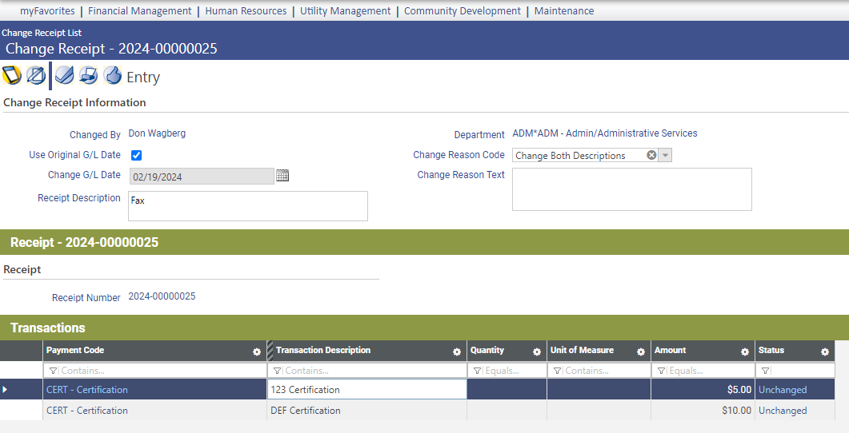849x433 pixels.
Task: Open Transaction Description column settings gear
Action: 456,352
